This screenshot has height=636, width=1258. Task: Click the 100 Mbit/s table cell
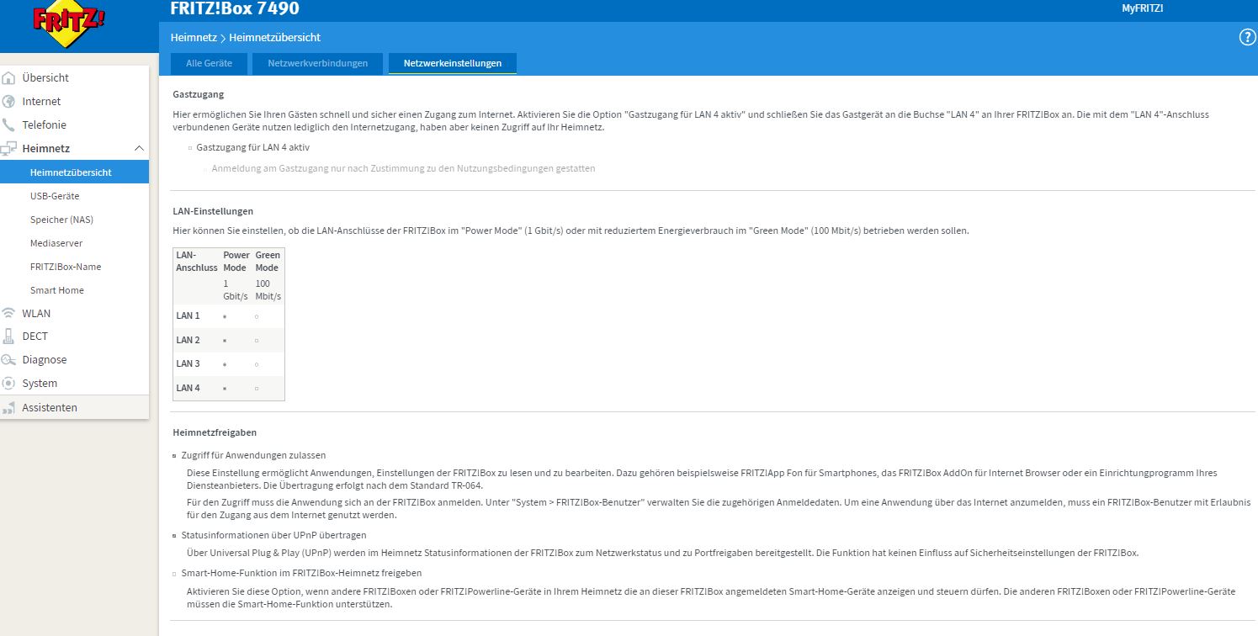(x=268, y=290)
